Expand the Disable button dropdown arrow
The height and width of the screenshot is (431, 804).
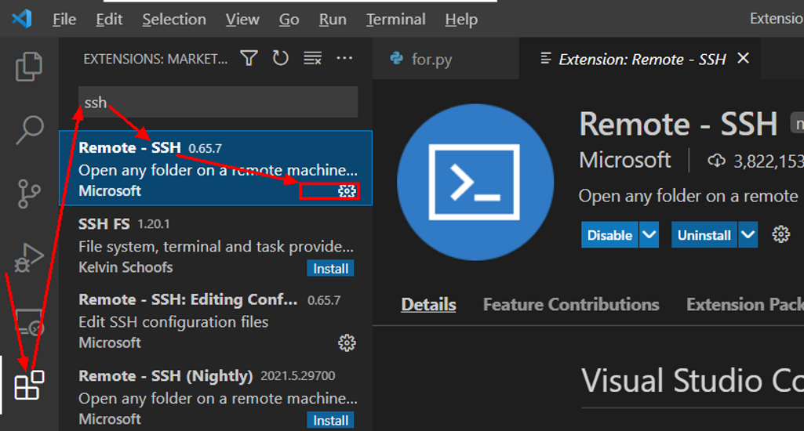[x=649, y=234]
